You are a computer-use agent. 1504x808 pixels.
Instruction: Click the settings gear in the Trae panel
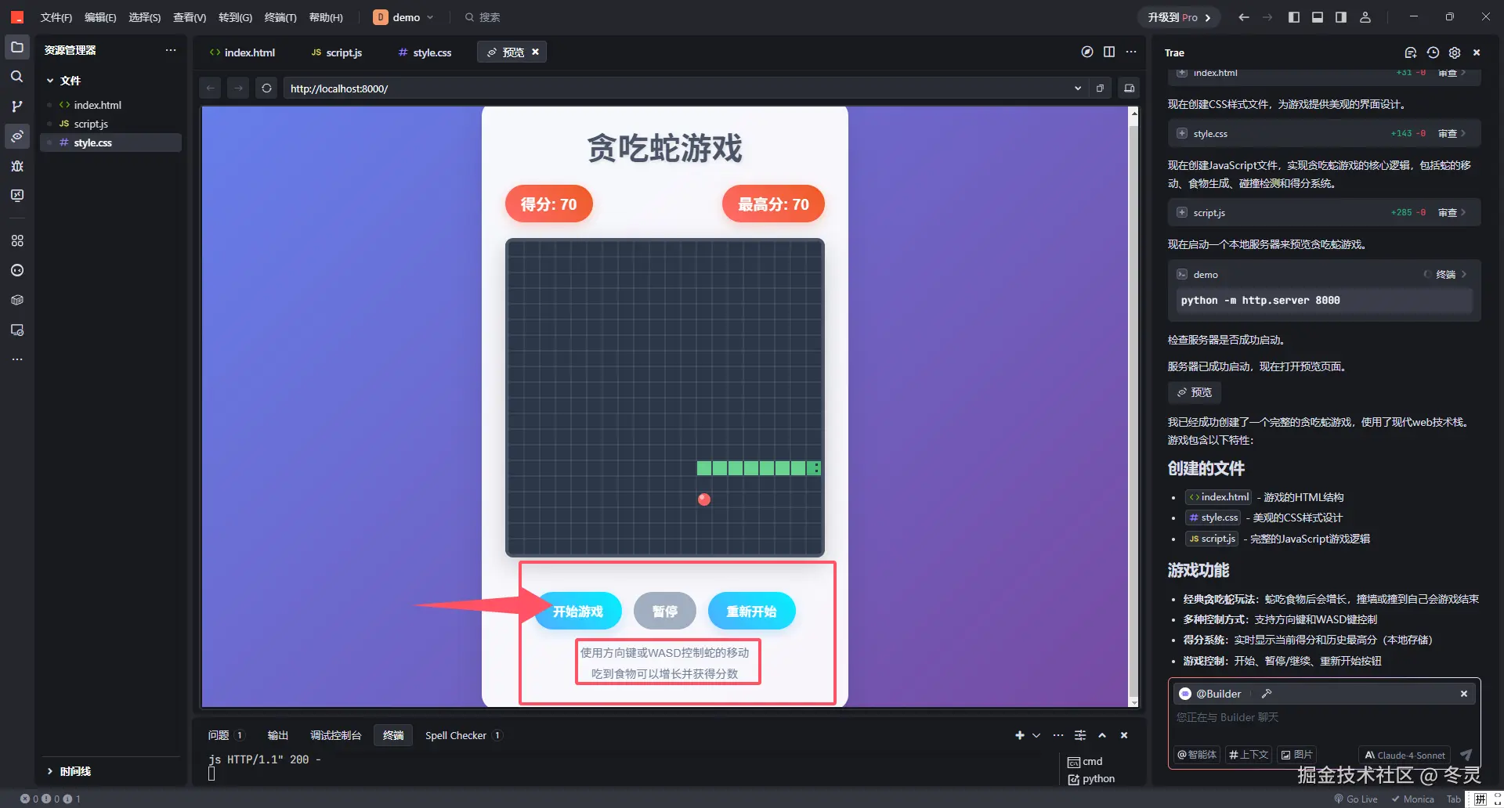tap(1455, 52)
